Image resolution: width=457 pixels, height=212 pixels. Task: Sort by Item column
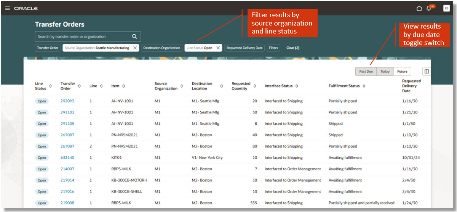[x=124, y=86]
